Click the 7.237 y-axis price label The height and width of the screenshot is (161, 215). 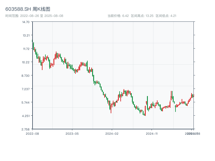[x=26, y=89]
